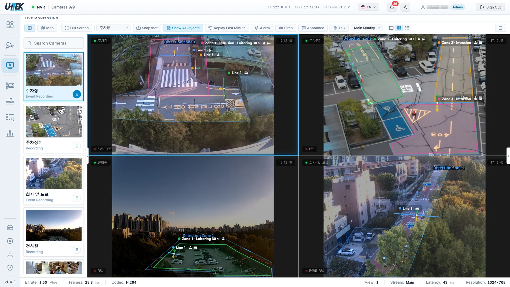Collapse the camera list with left chevron handle

click(x=87, y=156)
